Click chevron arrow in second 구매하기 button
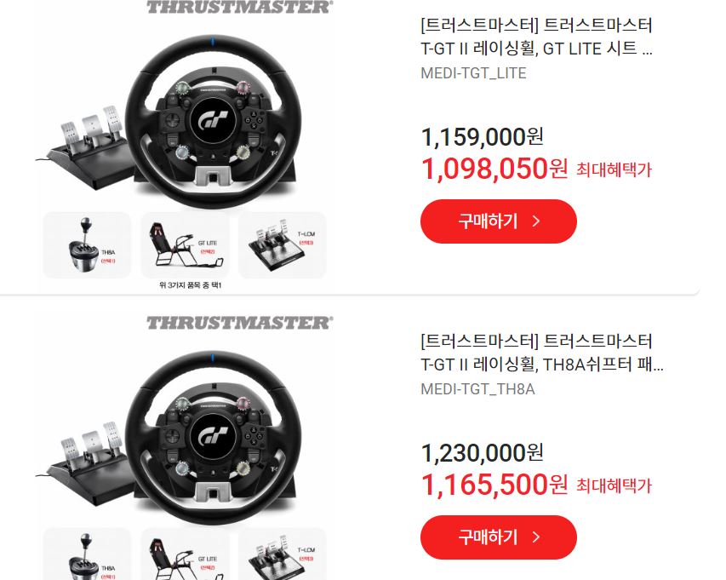Screen dimensions: 726x580 536,537
